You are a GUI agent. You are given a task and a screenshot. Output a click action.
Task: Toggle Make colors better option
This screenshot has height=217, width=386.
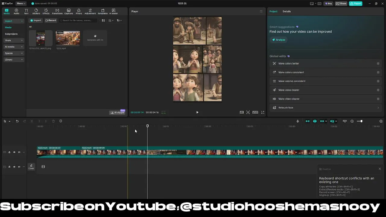[378, 64]
